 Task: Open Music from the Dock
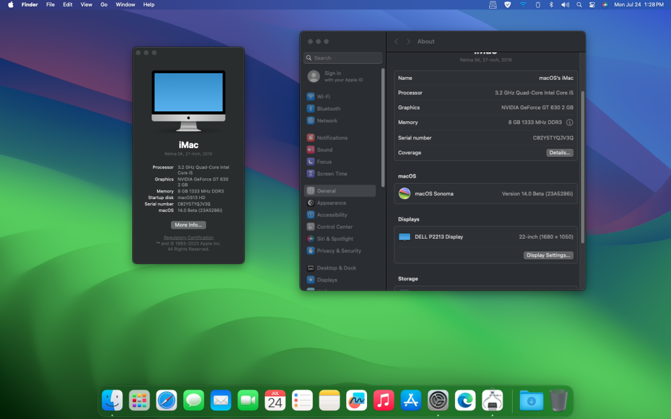[384, 401]
